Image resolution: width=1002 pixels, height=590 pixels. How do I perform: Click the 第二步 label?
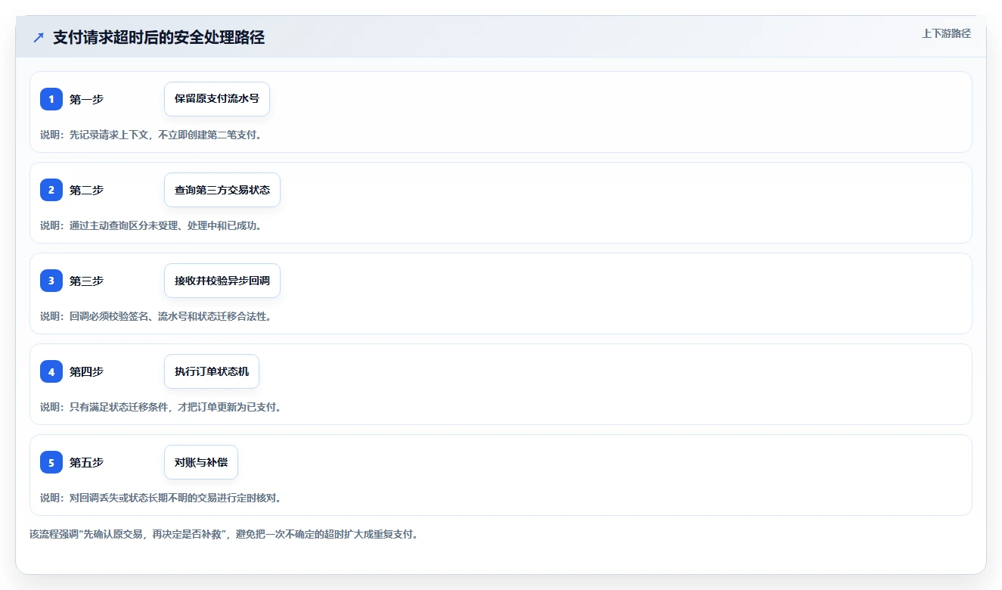[x=86, y=190]
